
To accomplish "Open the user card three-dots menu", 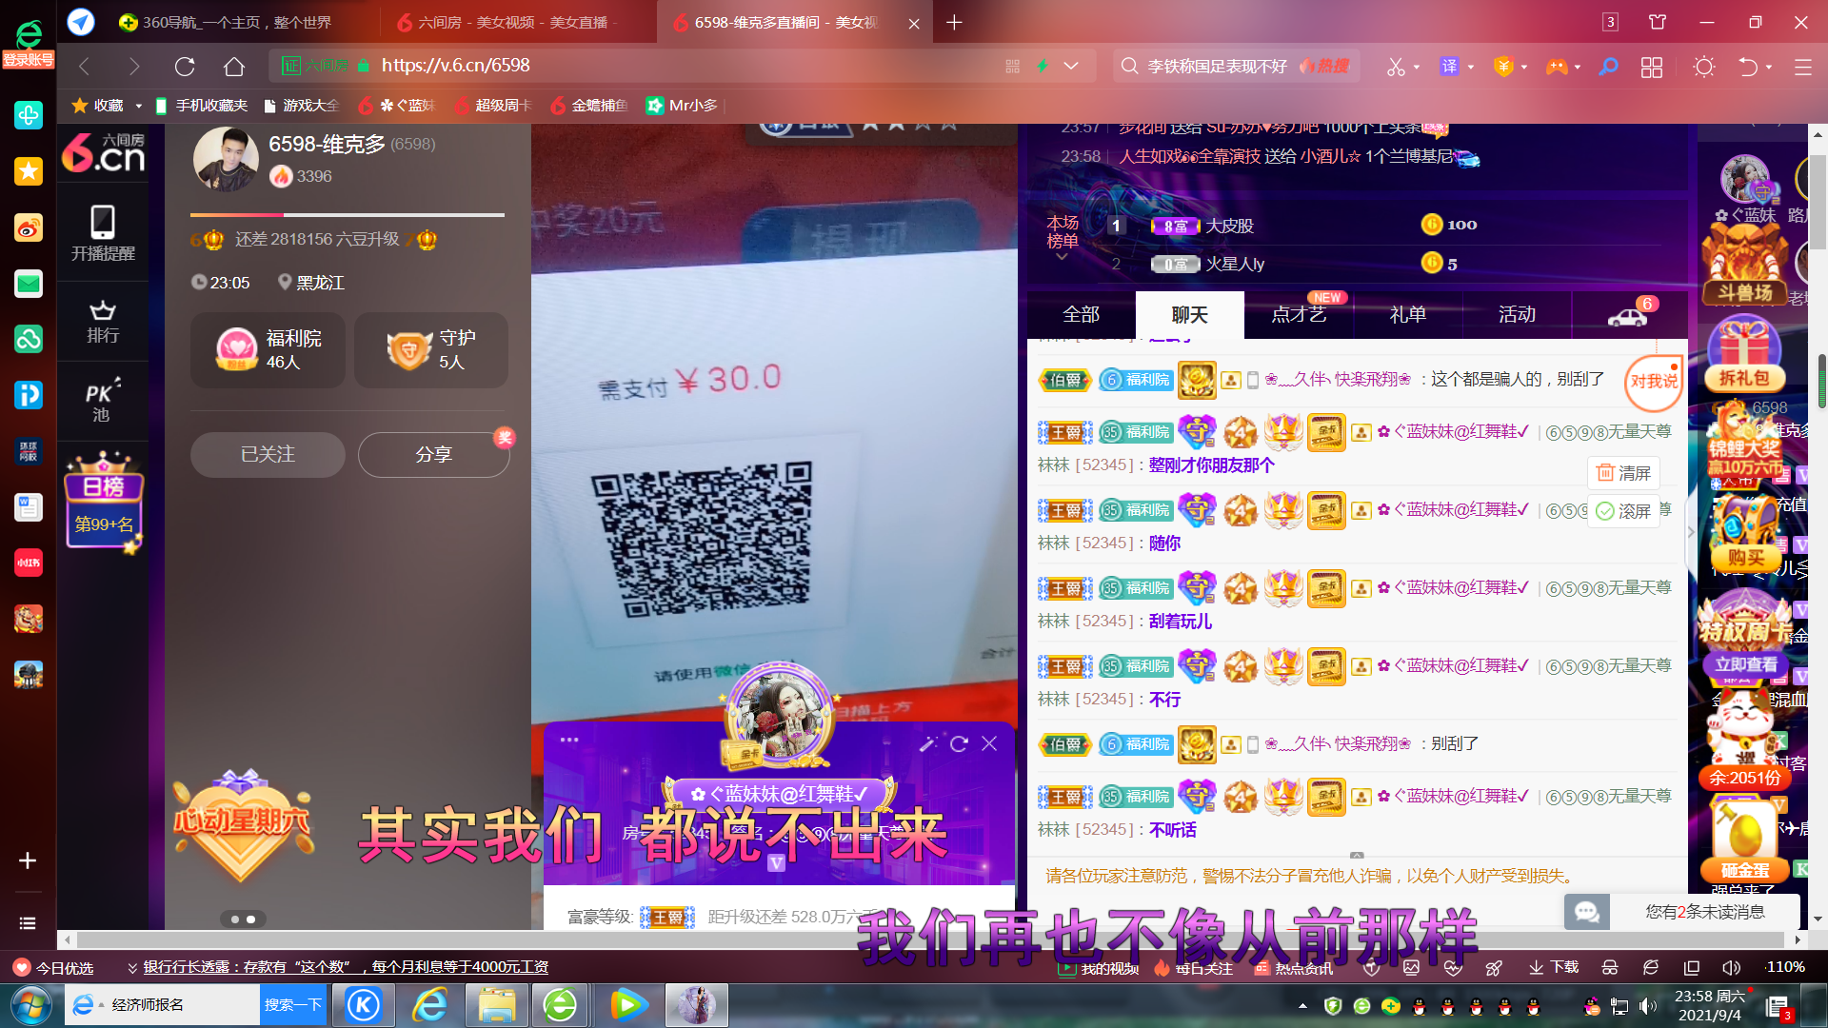I will tap(569, 740).
